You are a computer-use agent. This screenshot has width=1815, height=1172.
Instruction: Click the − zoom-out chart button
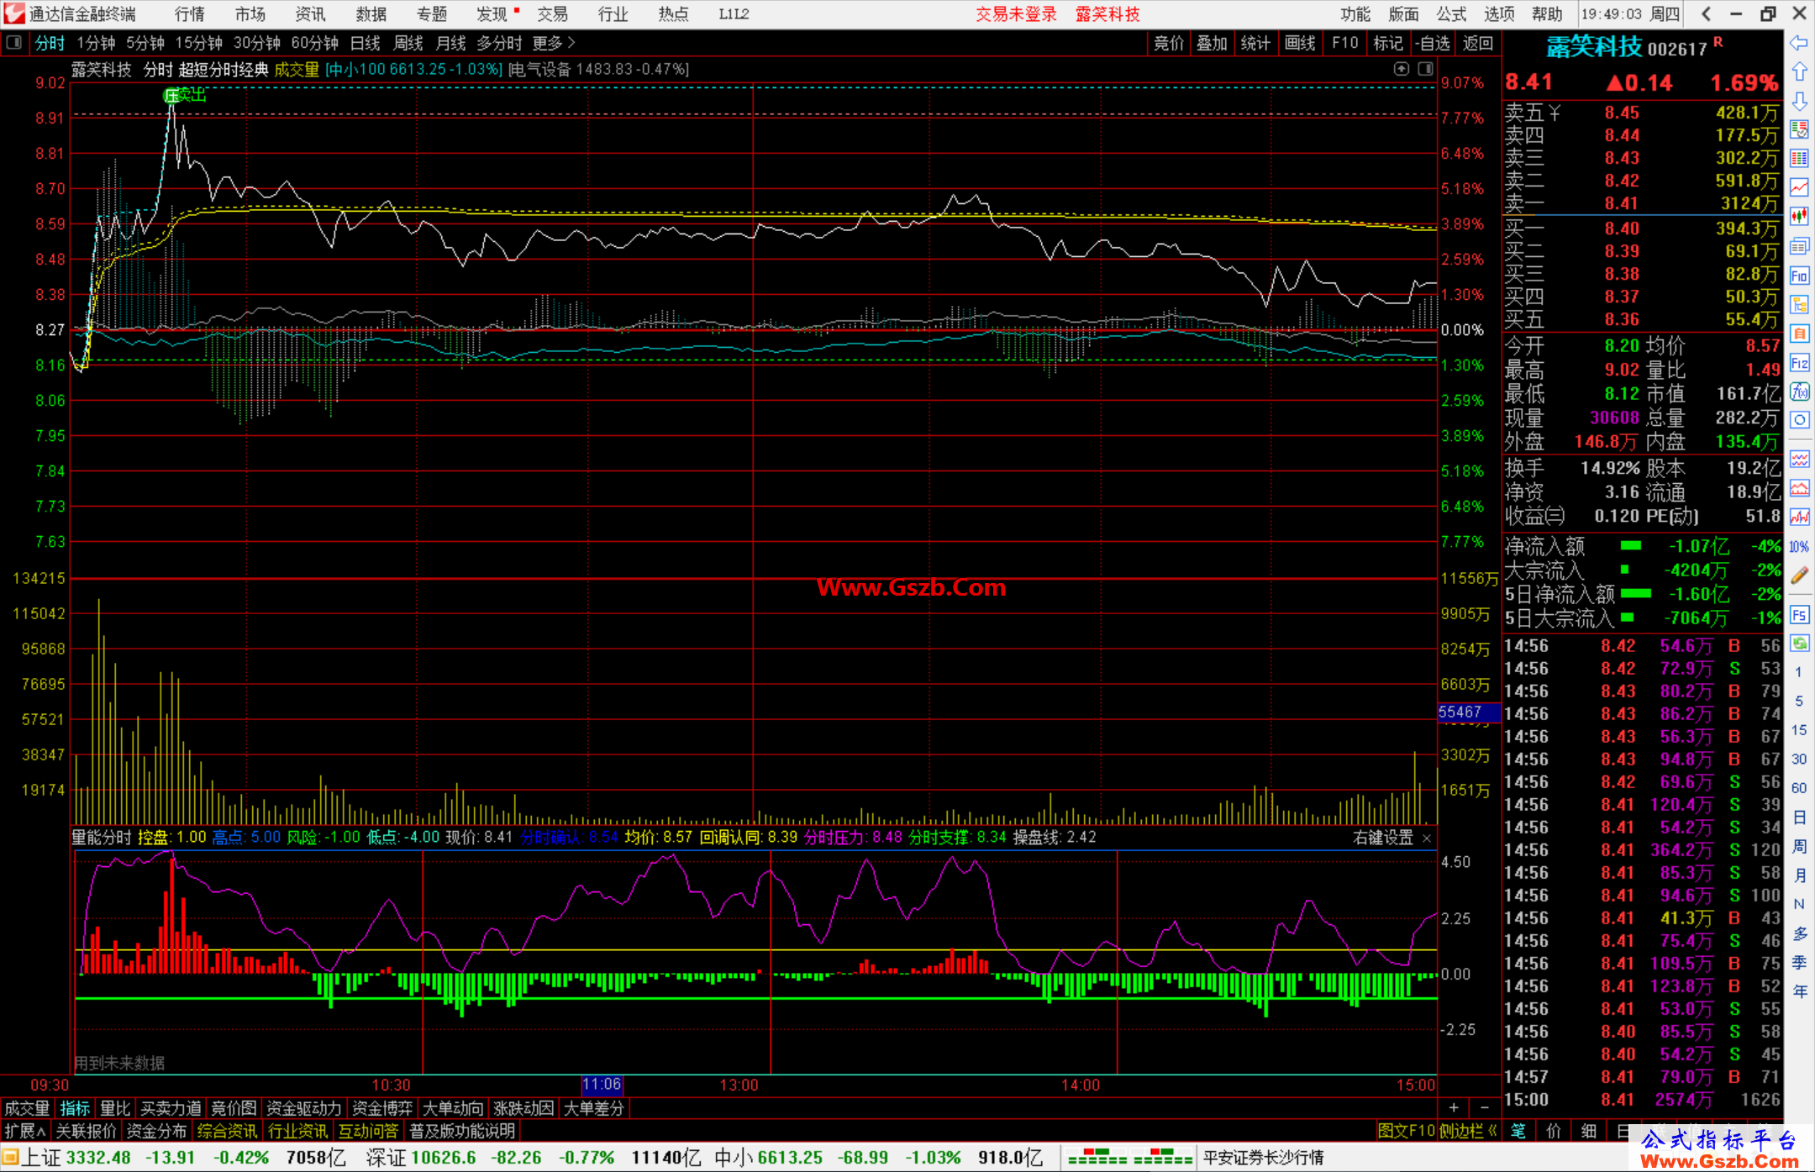click(1485, 1109)
